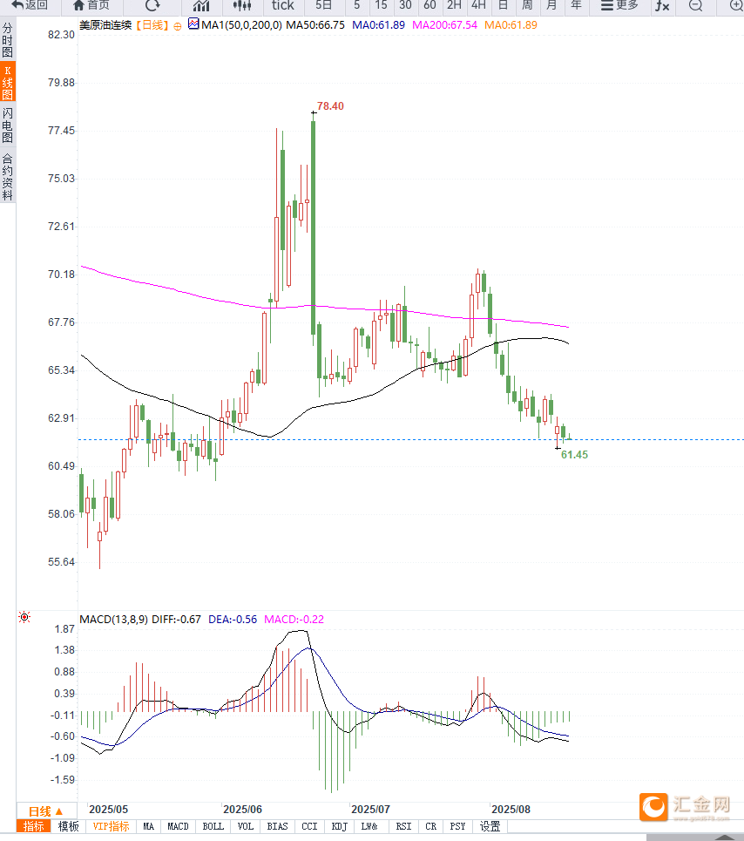This screenshot has height=841, width=744.
Task: Click the 78.40 high price label
Action: 330,106
